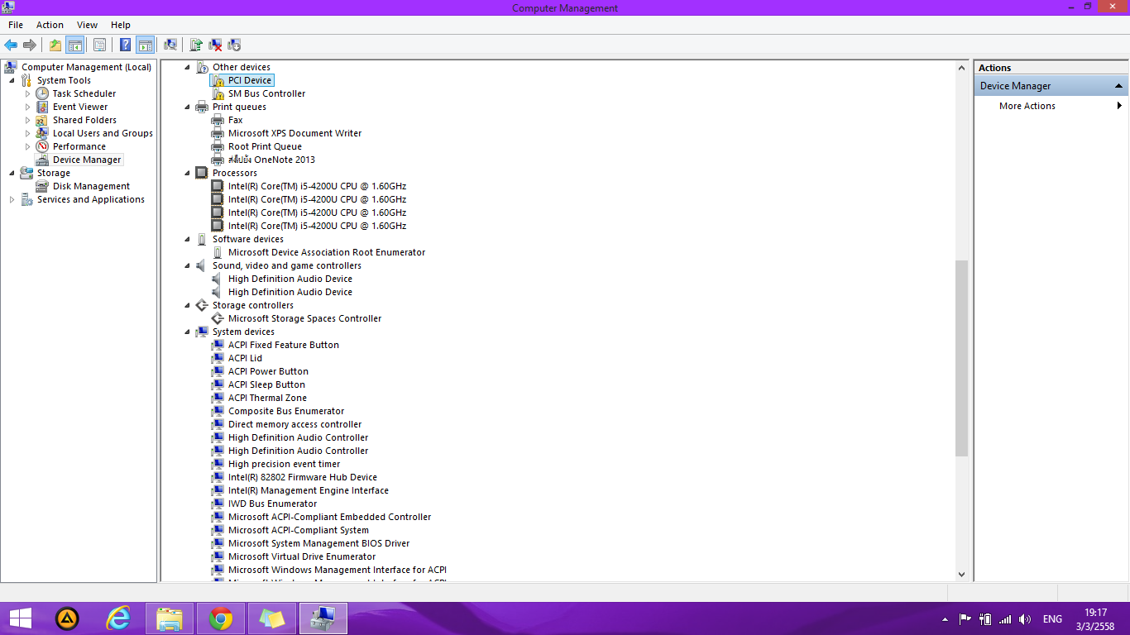This screenshot has width=1130, height=635.
Task: Select Device Manager in the tree
Action: [x=87, y=160]
